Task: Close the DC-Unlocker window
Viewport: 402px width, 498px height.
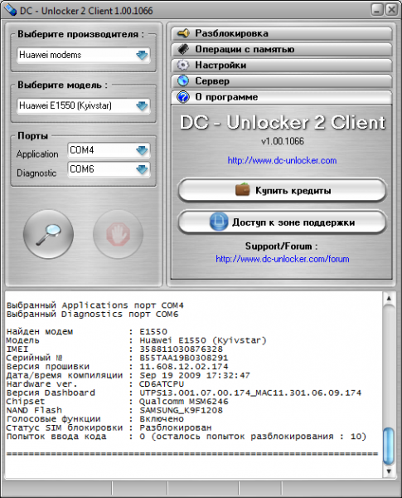Action: (391, 10)
